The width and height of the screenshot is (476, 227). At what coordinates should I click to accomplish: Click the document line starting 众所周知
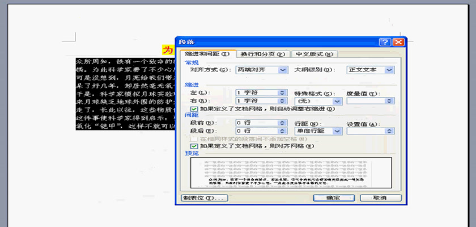tap(125, 61)
